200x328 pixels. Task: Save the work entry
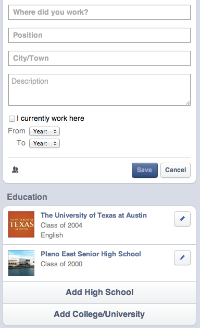(x=145, y=170)
